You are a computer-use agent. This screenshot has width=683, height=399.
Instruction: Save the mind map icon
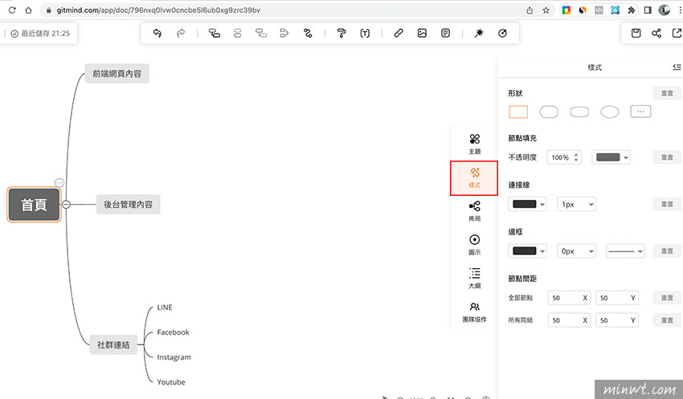[636, 33]
